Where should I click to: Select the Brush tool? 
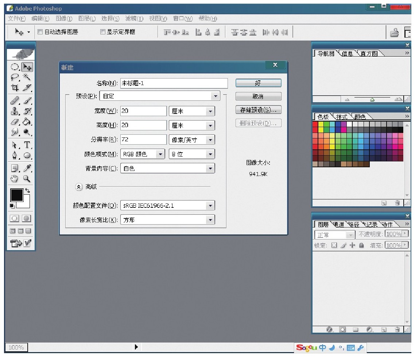point(27,101)
